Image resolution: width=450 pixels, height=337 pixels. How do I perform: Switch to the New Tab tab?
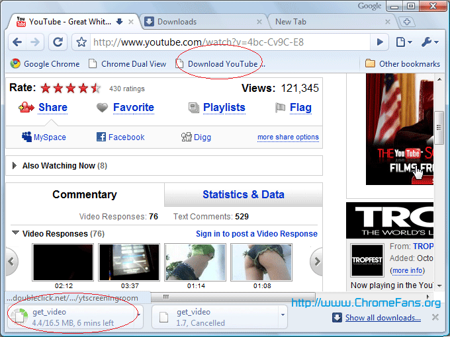point(332,22)
